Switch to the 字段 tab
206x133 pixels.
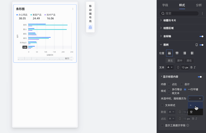pos(165,5)
